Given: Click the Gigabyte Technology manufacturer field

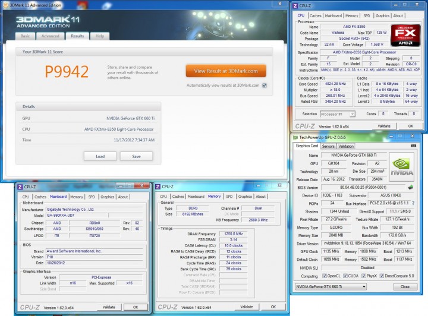Looking at the screenshot, I should pyautogui.click(x=94, y=210).
